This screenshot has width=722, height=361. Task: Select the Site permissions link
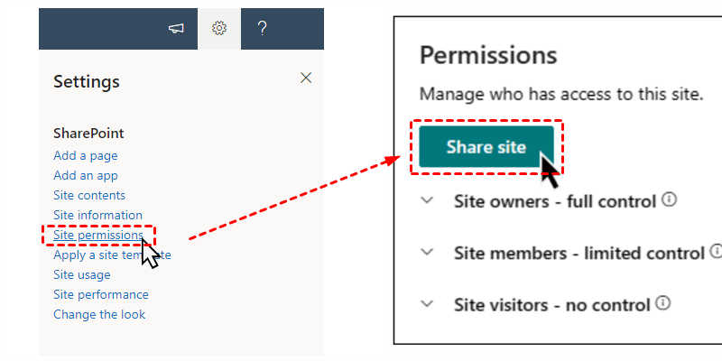tap(97, 236)
